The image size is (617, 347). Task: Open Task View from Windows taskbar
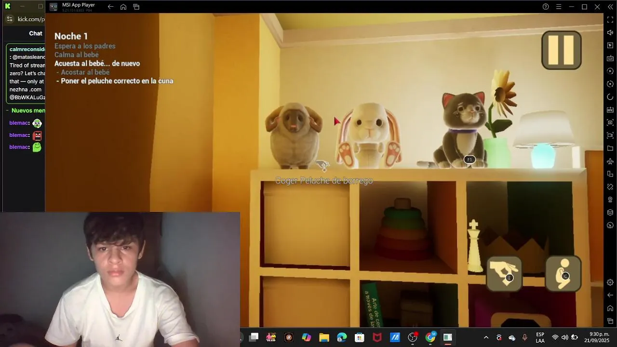point(254,337)
